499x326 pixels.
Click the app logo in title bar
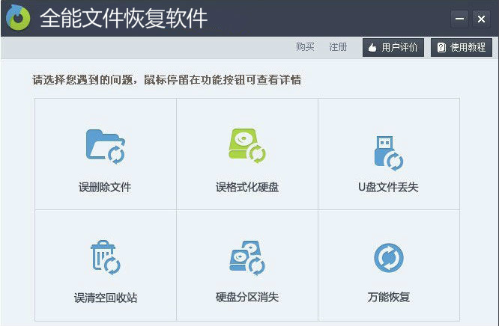click(x=18, y=17)
